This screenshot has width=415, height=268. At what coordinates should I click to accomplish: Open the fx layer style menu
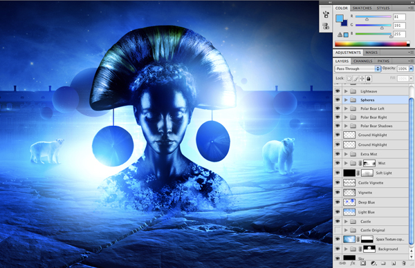(353, 263)
